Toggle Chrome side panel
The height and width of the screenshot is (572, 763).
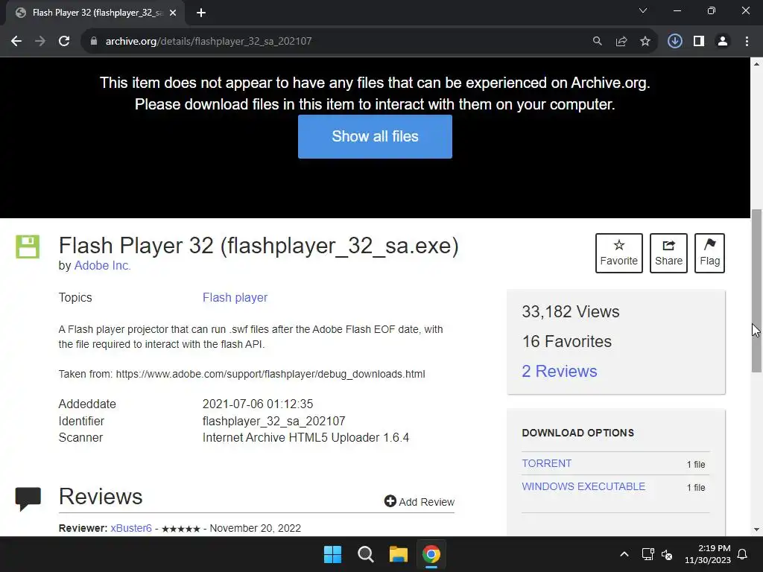coord(699,42)
